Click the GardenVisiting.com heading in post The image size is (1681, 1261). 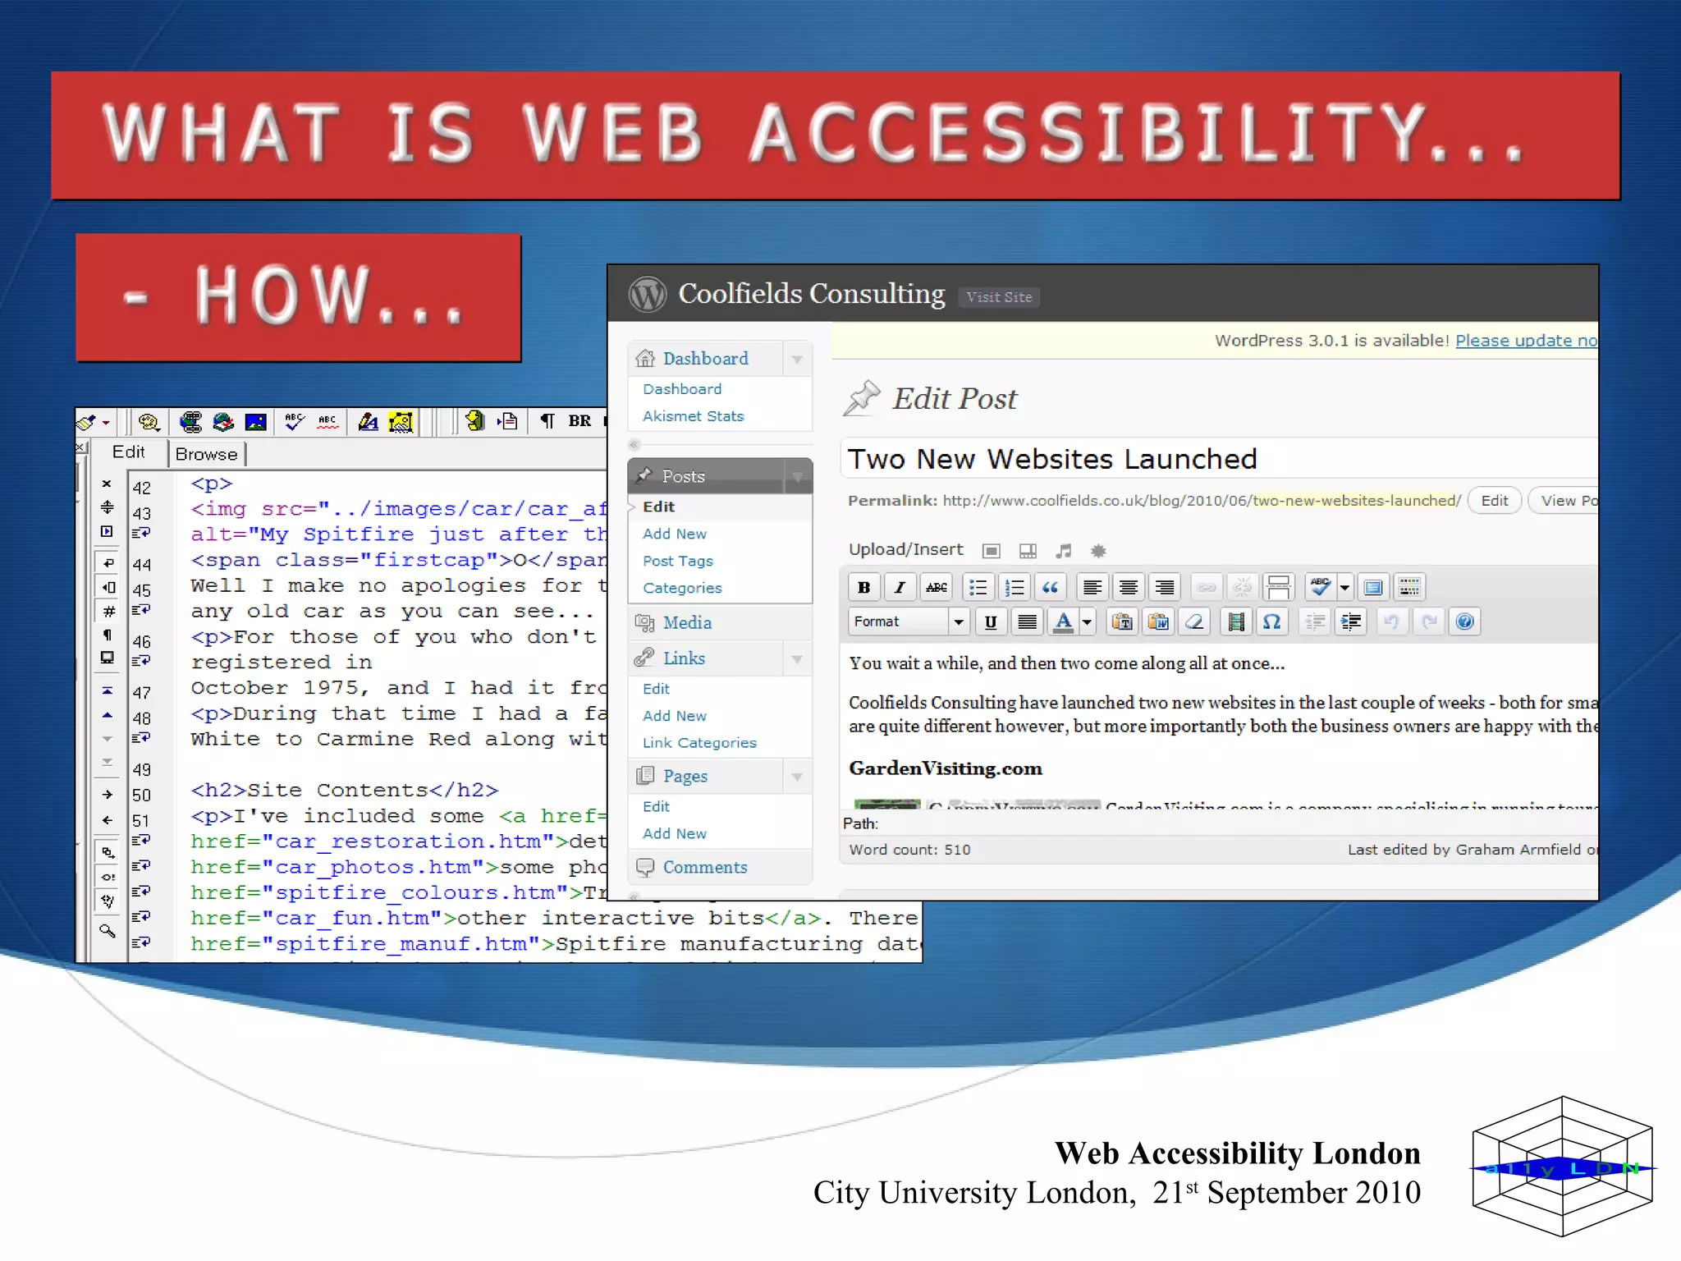946,768
